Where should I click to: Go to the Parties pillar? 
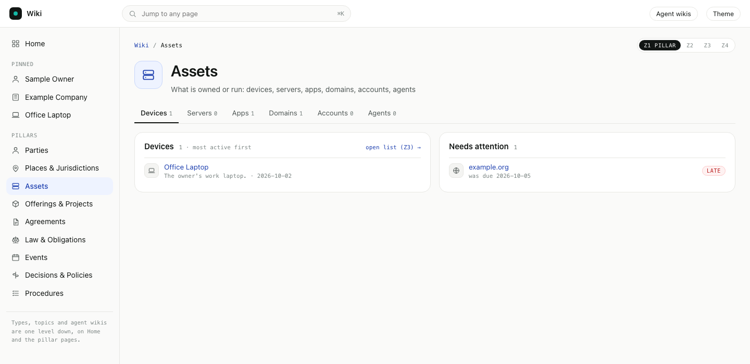point(59,150)
